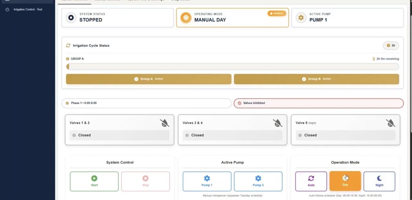Click the gear icon on Operating Mode card

[x=186, y=17]
